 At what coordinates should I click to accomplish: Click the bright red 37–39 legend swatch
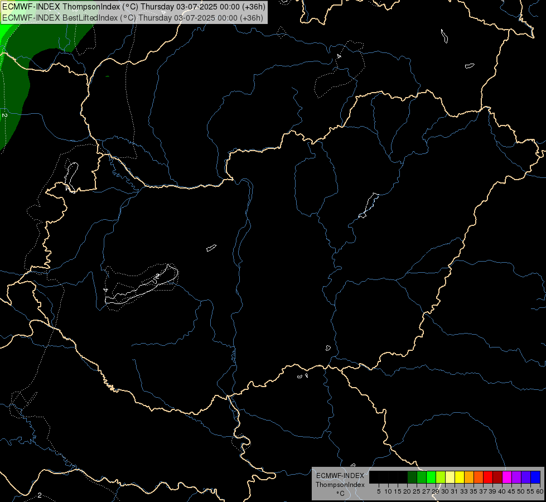[488, 477]
